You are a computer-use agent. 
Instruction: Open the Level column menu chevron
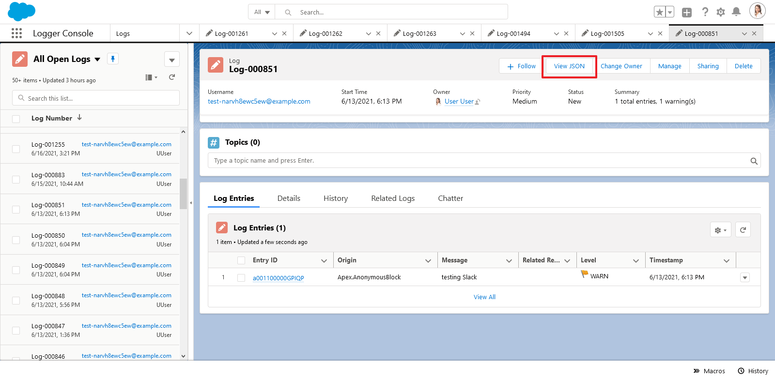tap(636, 260)
